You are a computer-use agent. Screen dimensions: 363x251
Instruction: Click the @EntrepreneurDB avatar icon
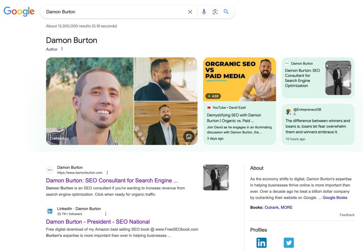pyautogui.click(x=288, y=112)
